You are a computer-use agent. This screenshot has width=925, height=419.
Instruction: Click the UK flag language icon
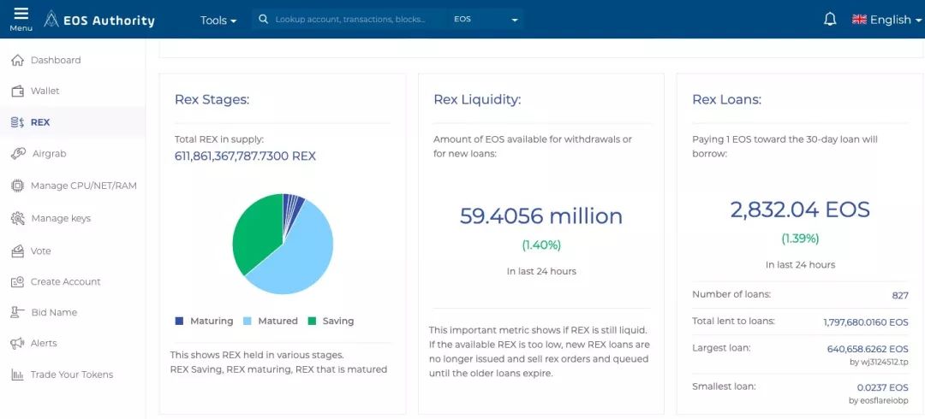(859, 20)
